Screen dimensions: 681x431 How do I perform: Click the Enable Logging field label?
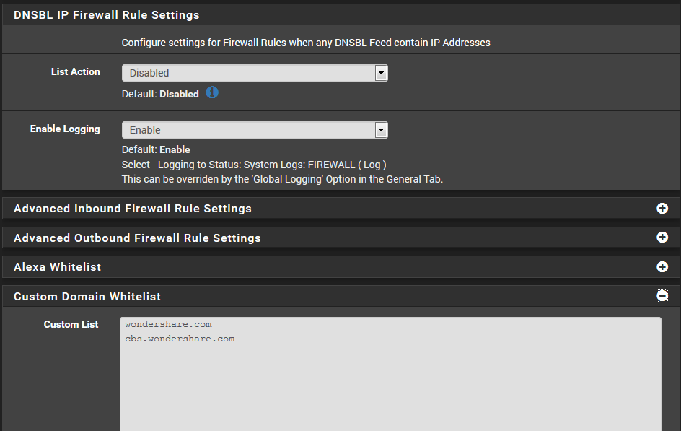(x=65, y=129)
